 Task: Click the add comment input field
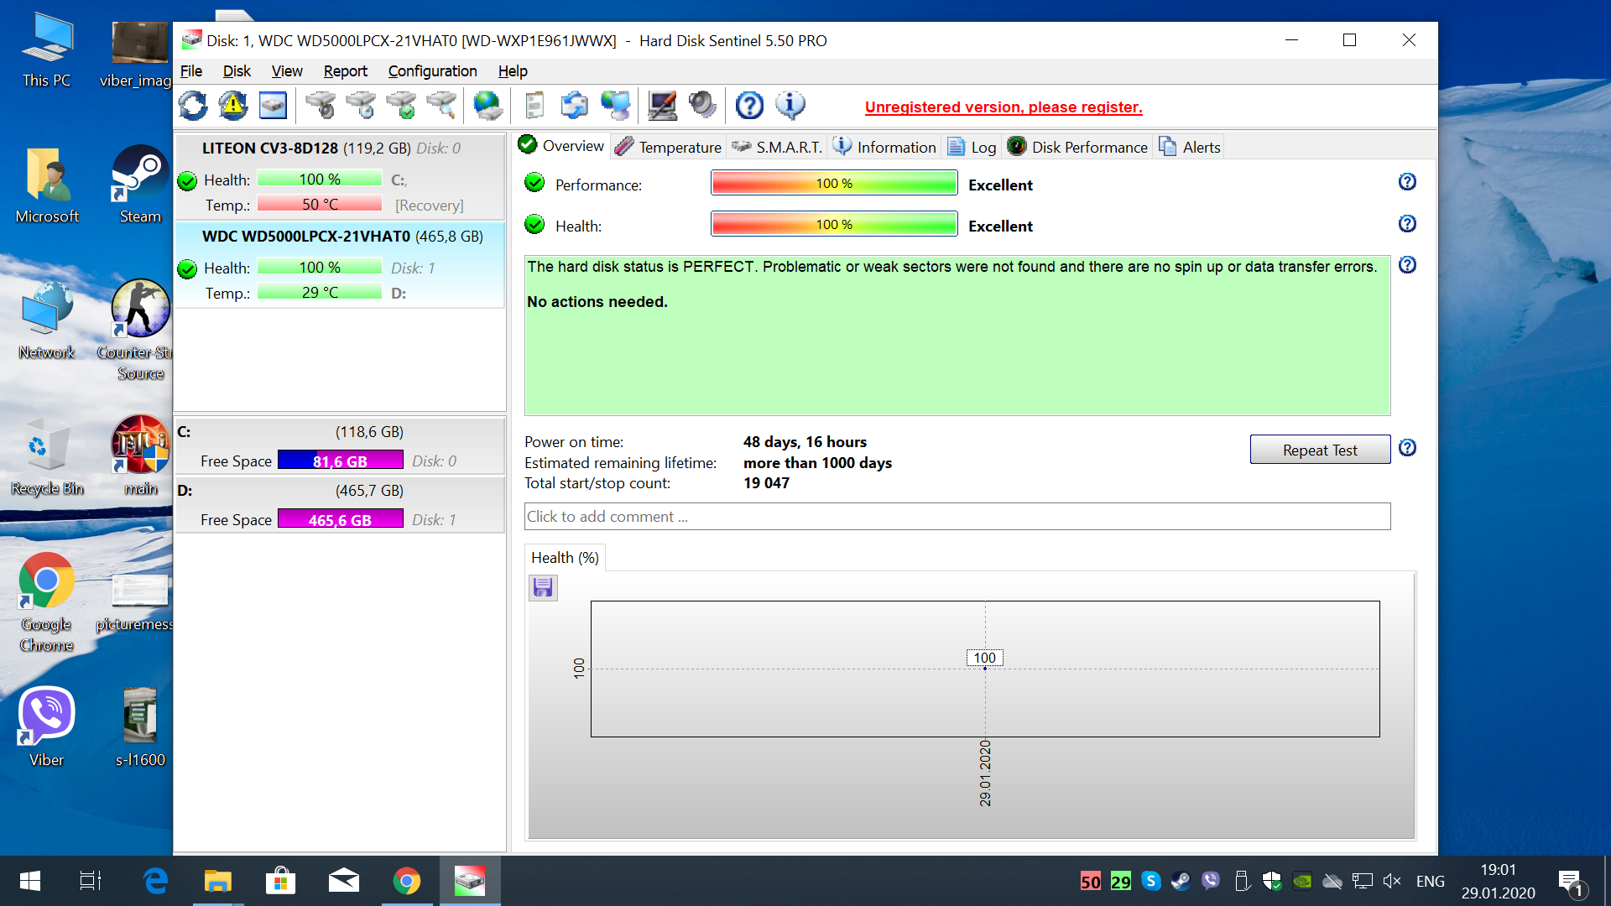click(957, 517)
